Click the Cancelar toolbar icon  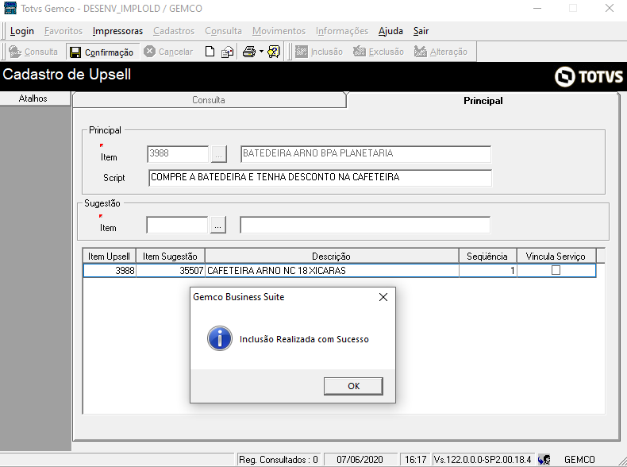[149, 52]
